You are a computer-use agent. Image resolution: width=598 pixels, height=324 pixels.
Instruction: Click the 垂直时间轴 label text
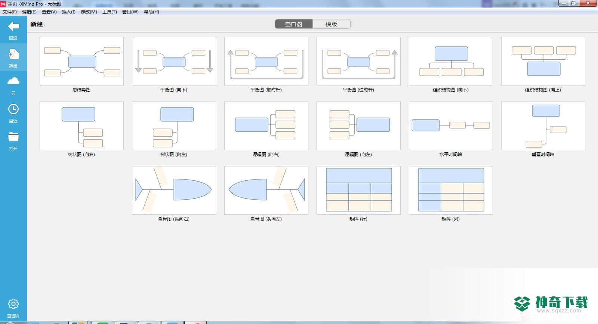(543, 155)
